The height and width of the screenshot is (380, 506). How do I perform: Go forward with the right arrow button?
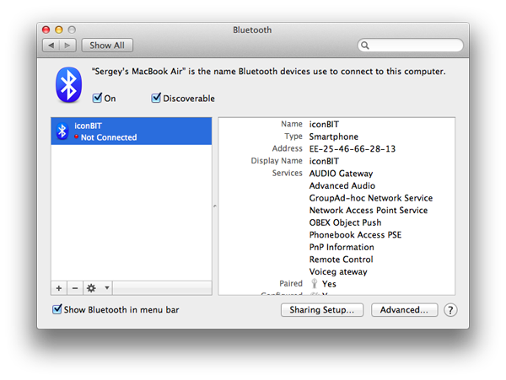[67, 45]
